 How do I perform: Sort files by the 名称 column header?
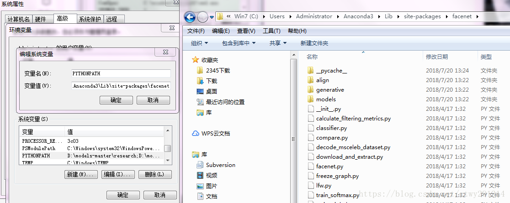point(312,57)
